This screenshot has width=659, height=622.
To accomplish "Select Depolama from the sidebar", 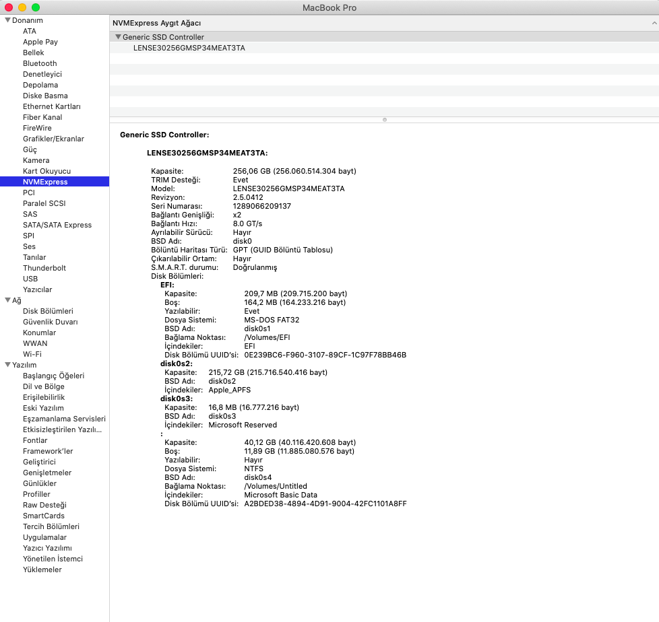I will [40, 85].
